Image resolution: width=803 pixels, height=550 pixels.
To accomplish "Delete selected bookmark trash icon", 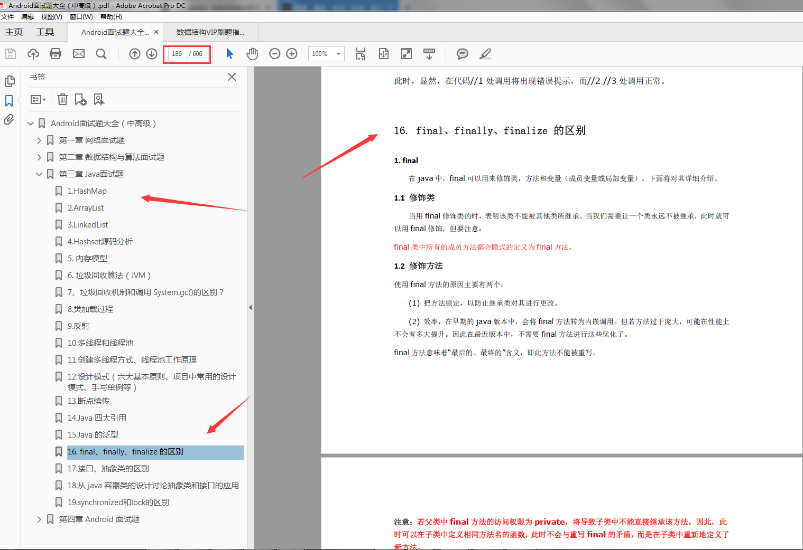I will pyautogui.click(x=62, y=99).
